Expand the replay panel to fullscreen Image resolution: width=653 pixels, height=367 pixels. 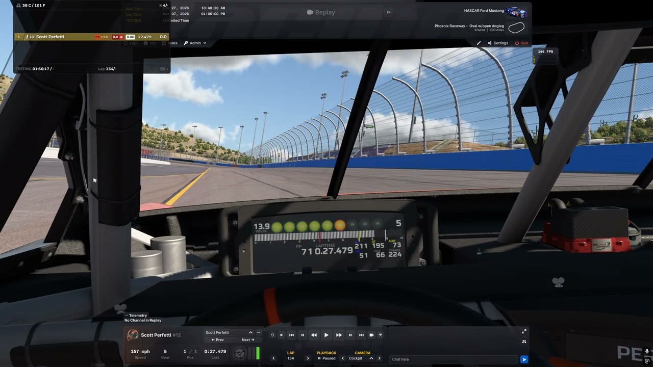tap(524, 332)
